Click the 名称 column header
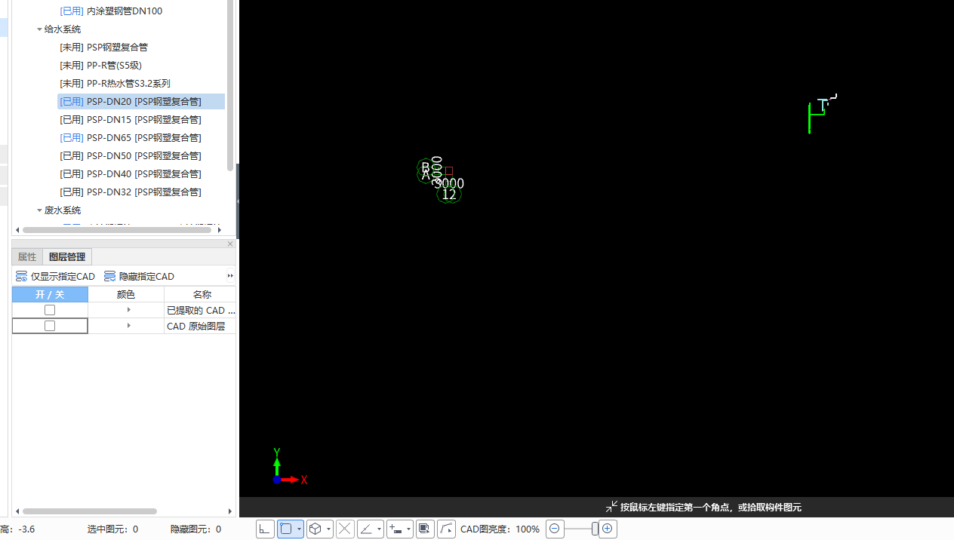The image size is (954, 540). pyautogui.click(x=200, y=294)
